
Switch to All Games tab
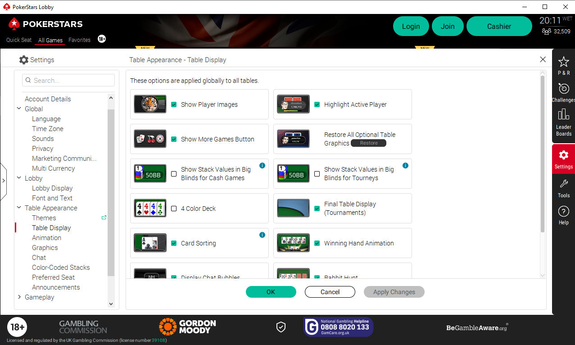[50, 40]
